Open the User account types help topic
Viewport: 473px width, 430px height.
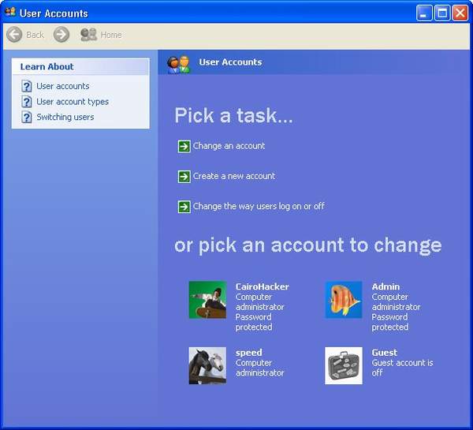(73, 102)
